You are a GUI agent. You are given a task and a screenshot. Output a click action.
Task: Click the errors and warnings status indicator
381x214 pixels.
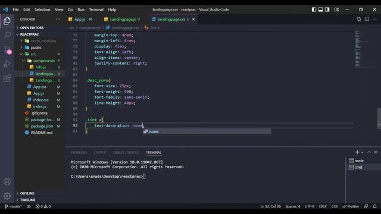43,206
